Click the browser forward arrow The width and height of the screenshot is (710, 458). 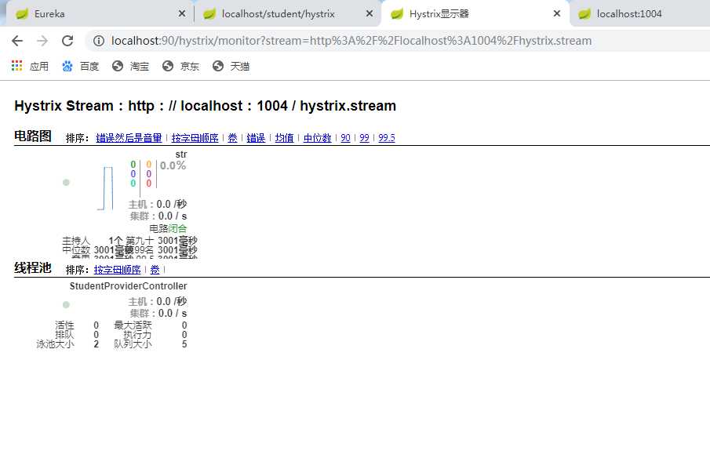[x=42, y=41]
